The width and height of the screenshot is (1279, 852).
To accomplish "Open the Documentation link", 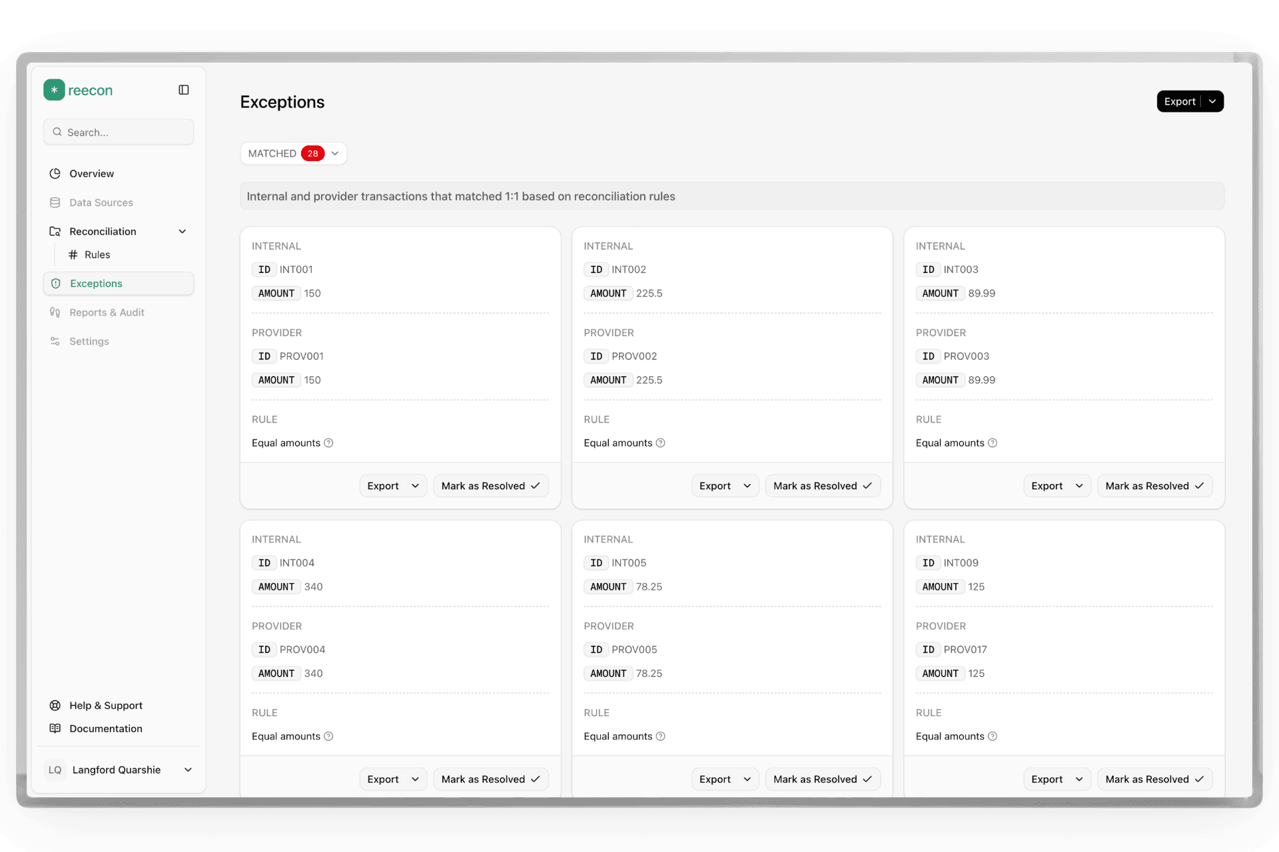I will (x=105, y=729).
